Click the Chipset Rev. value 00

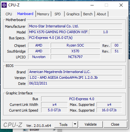[116, 45]
